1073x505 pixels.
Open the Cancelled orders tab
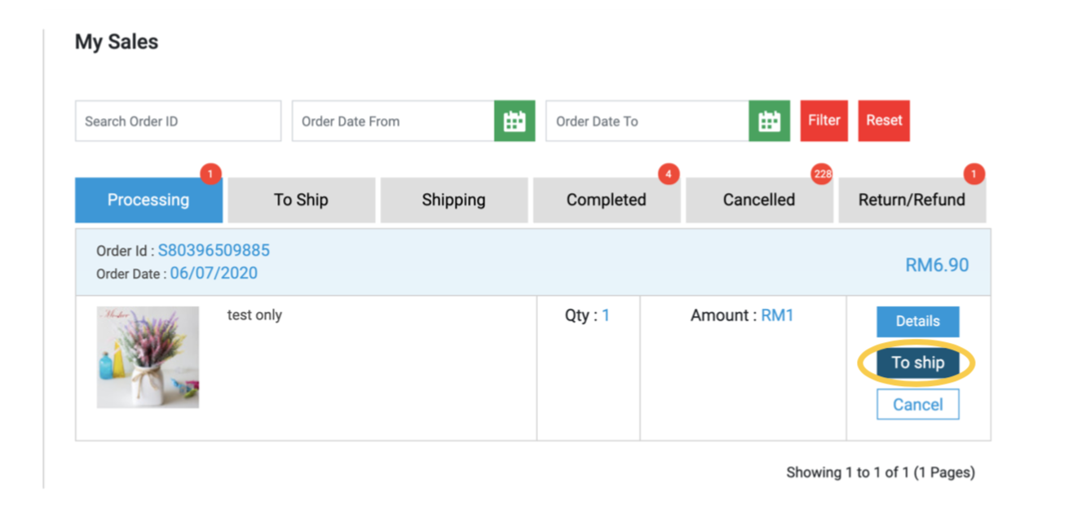pyautogui.click(x=759, y=200)
